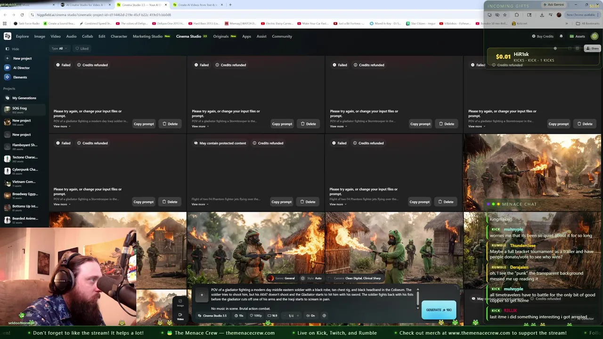Select the Image mode icon beside the prompt

tap(180, 303)
